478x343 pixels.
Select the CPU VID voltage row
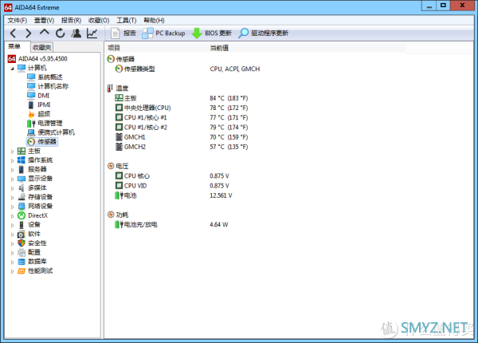click(x=172, y=186)
